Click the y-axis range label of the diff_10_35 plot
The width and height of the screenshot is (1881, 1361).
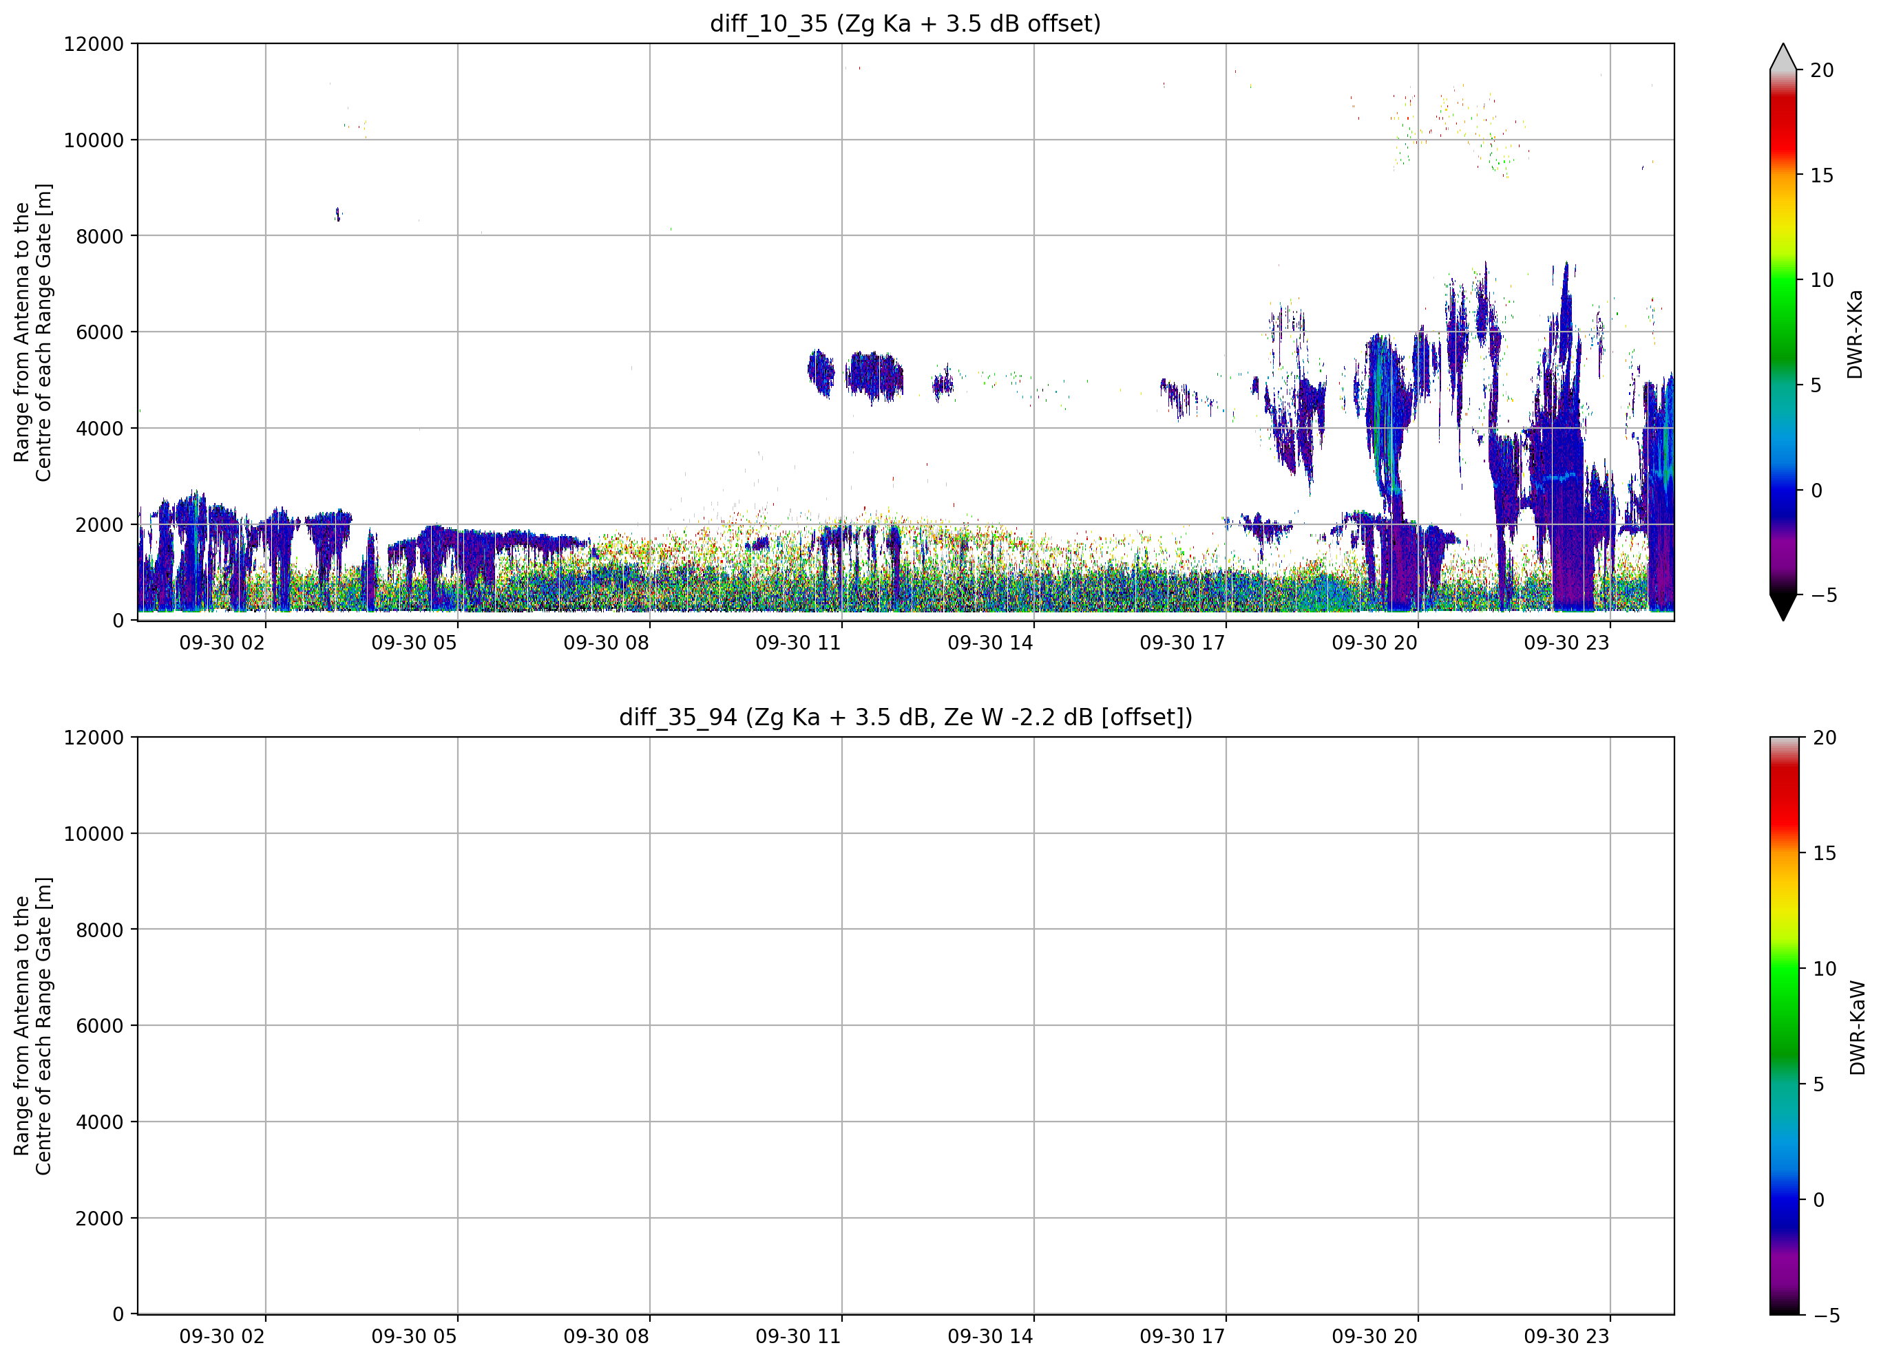click(32, 332)
